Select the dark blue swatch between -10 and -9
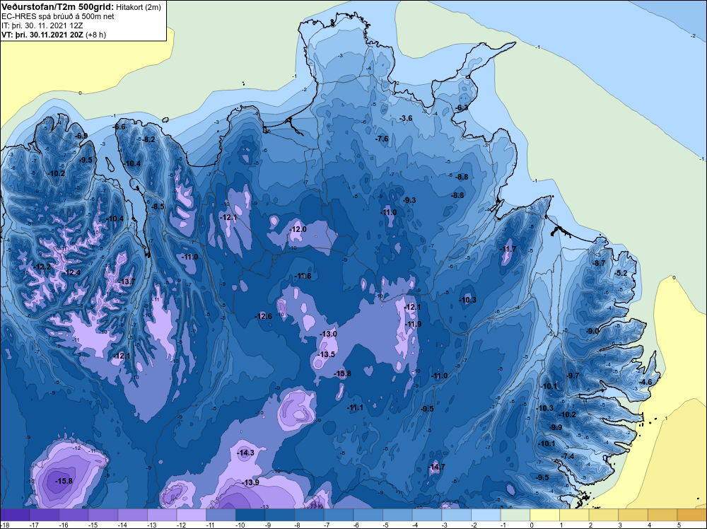 [x=250, y=515]
